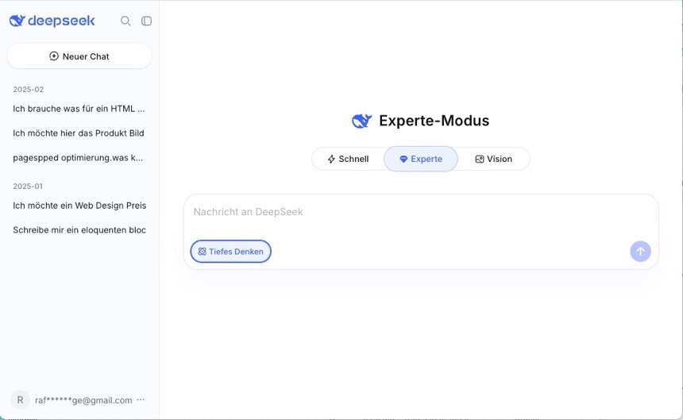Click the 2025-01 date group label
Screen dimensions: 683x420
click(28, 187)
